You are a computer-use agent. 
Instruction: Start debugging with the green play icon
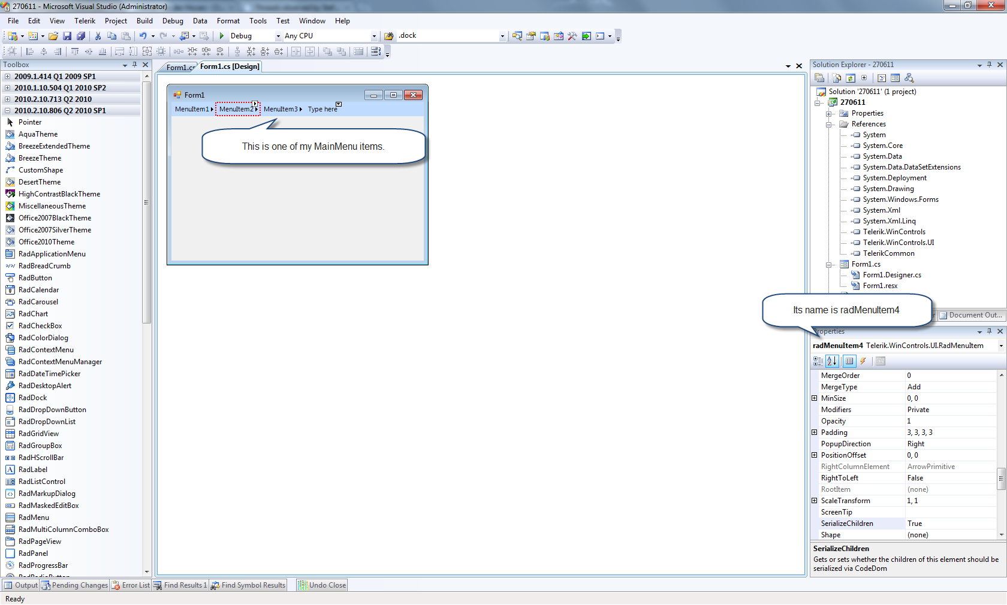[x=222, y=36]
